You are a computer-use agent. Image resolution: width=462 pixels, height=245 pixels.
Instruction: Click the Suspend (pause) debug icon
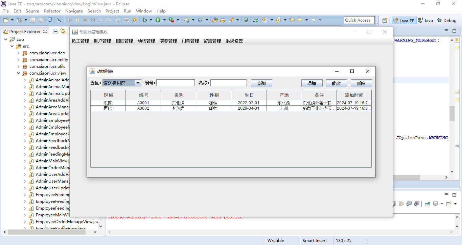pos(77,20)
